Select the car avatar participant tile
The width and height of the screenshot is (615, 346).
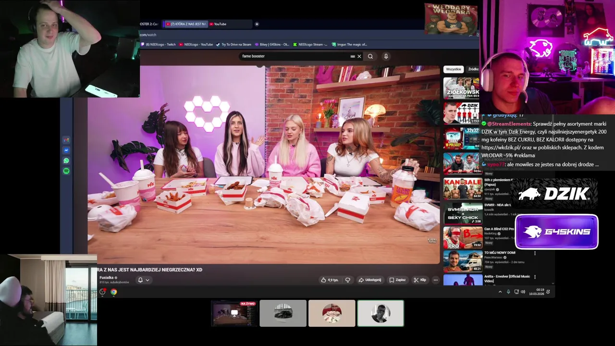pos(283,313)
